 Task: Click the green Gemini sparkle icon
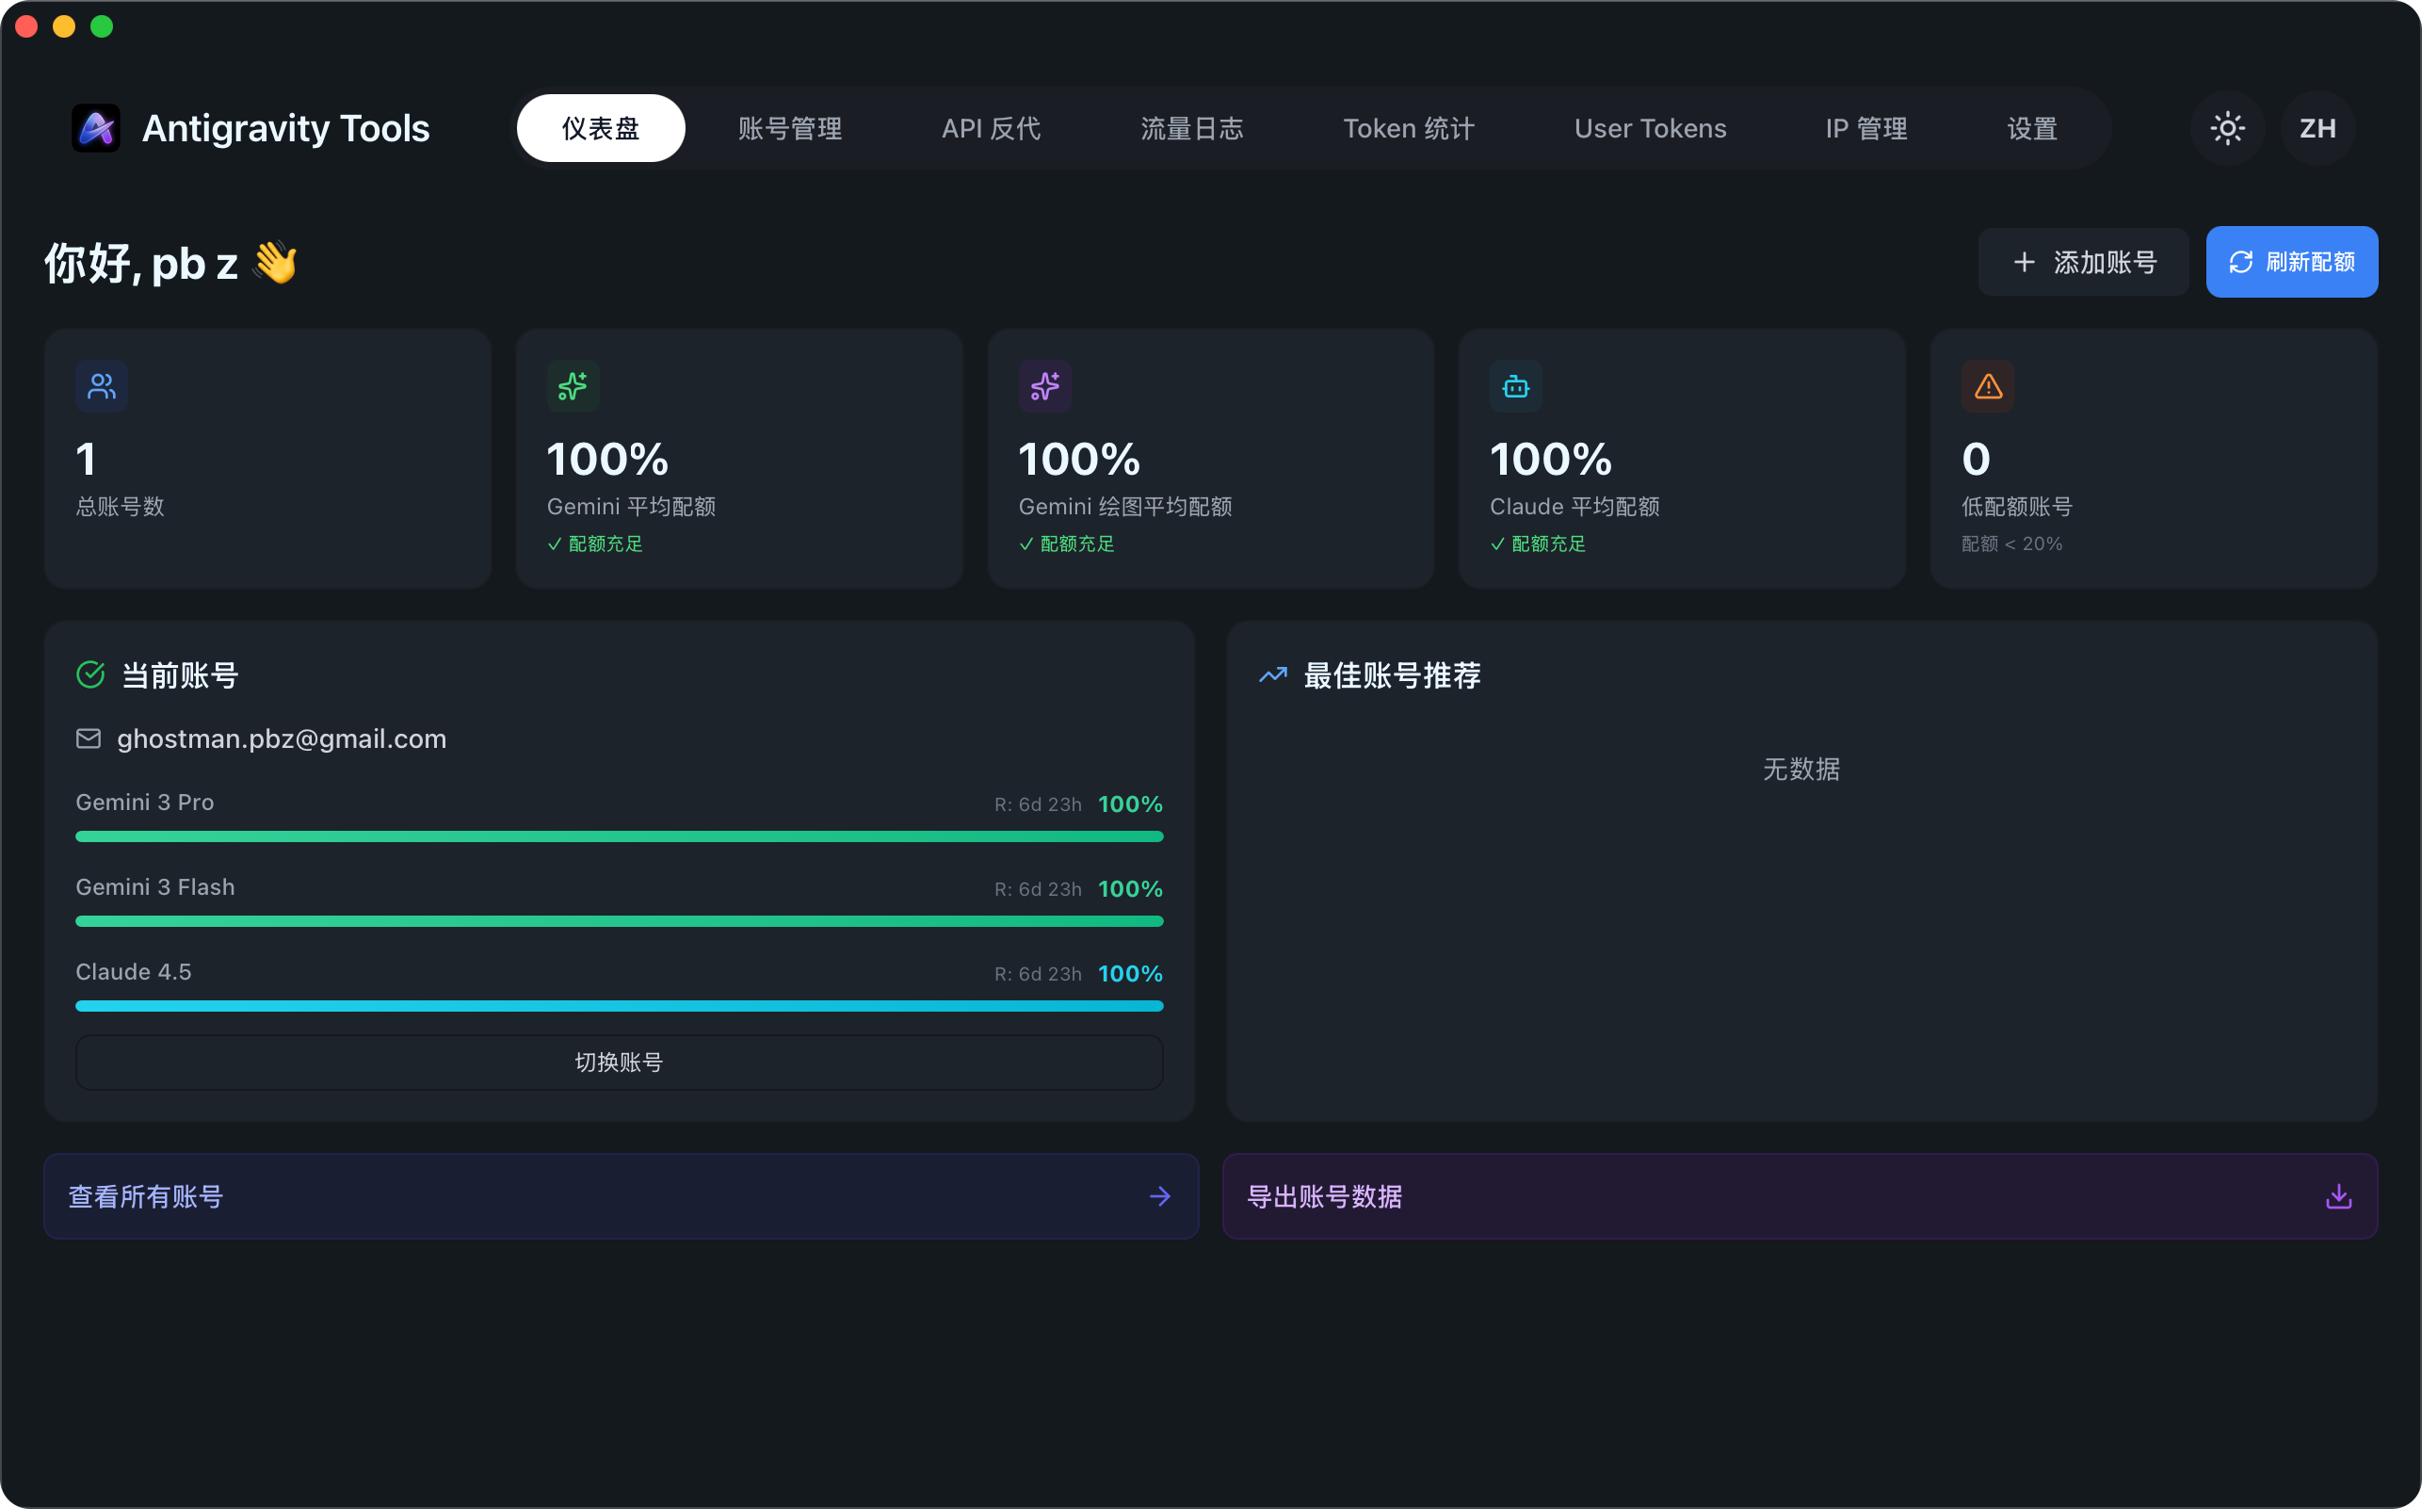pos(573,386)
